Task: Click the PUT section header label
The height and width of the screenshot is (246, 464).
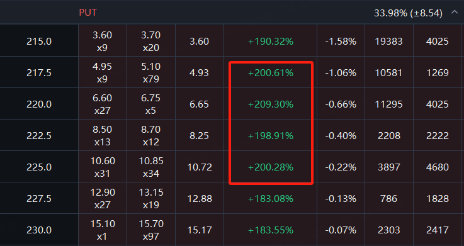Action: pos(88,13)
